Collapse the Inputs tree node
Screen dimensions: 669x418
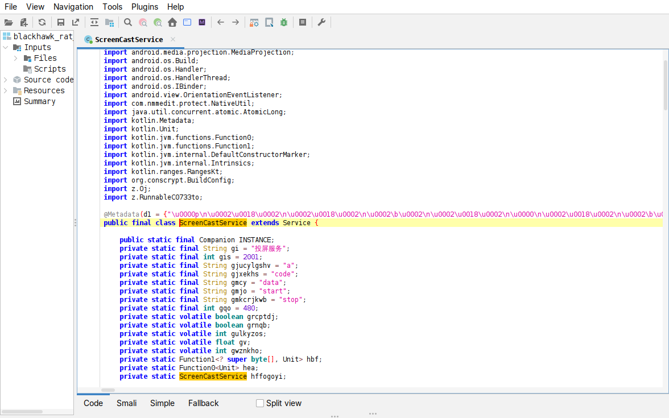6,47
